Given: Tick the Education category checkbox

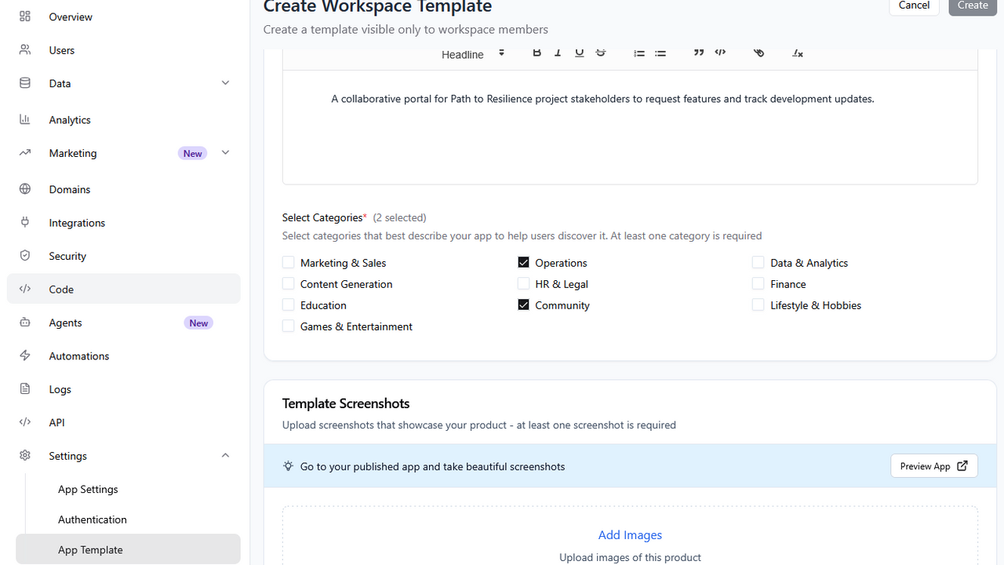Looking at the screenshot, I should tap(289, 305).
